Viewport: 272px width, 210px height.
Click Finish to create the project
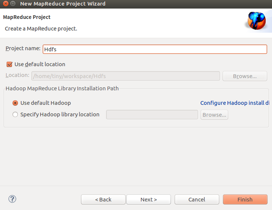coord(245,200)
